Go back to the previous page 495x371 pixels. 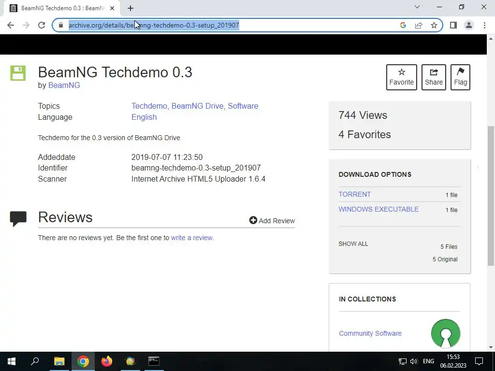(11, 25)
